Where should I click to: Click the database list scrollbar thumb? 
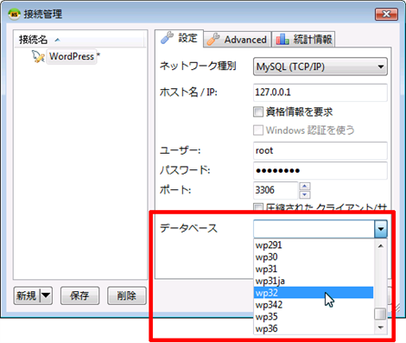tap(380, 314)
